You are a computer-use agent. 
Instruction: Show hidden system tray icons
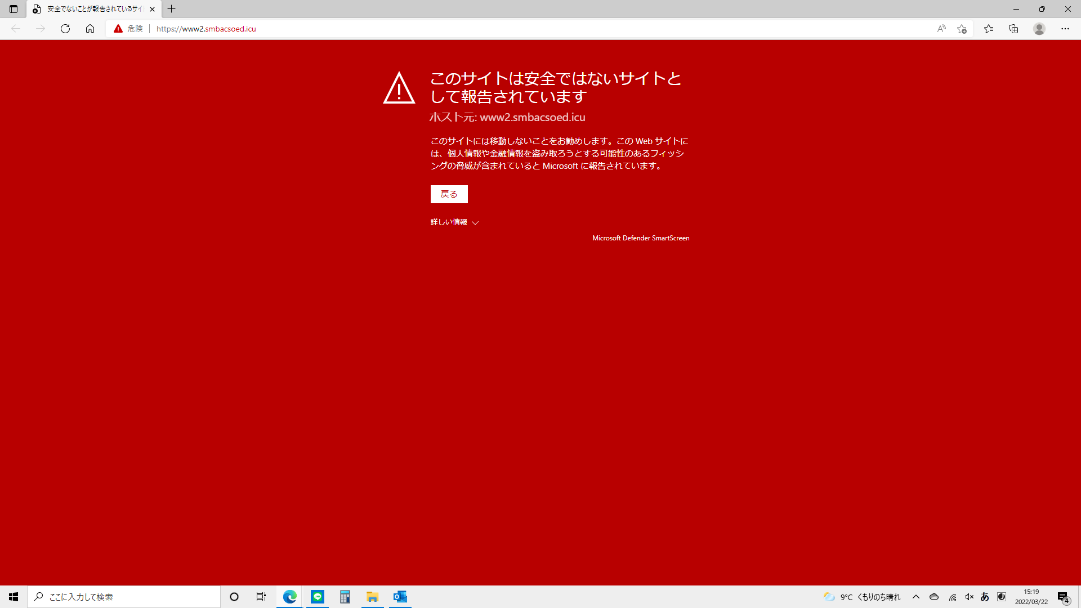(x=916, y=597)
